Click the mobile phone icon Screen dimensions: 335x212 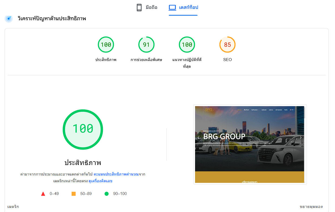click(x=139, y=8)
